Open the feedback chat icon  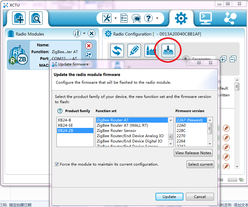pos(136,19)
